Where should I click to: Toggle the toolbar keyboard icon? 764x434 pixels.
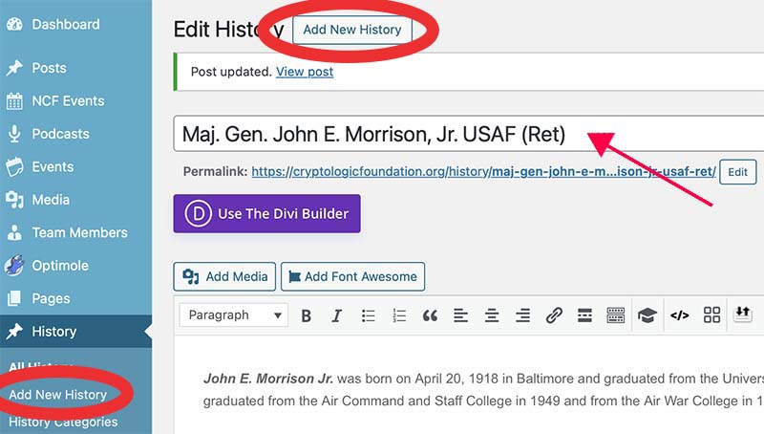[x=616, y=315]
